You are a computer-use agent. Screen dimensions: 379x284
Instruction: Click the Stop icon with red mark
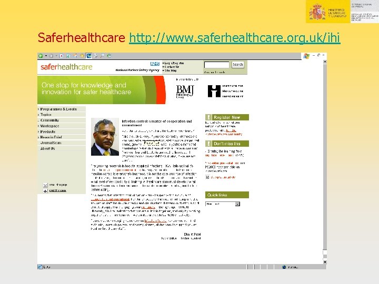pyautogui.click(x=62, y=56)
